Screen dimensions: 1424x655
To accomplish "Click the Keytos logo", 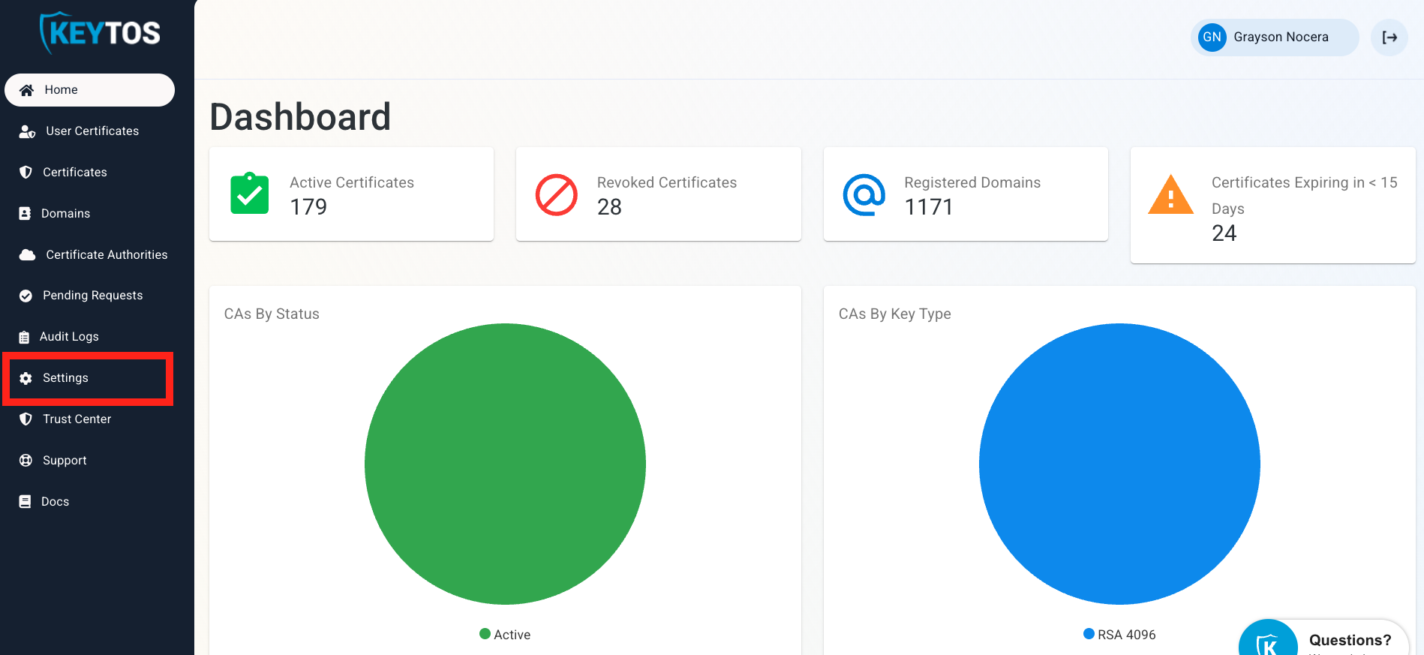I will click(100, 33).
